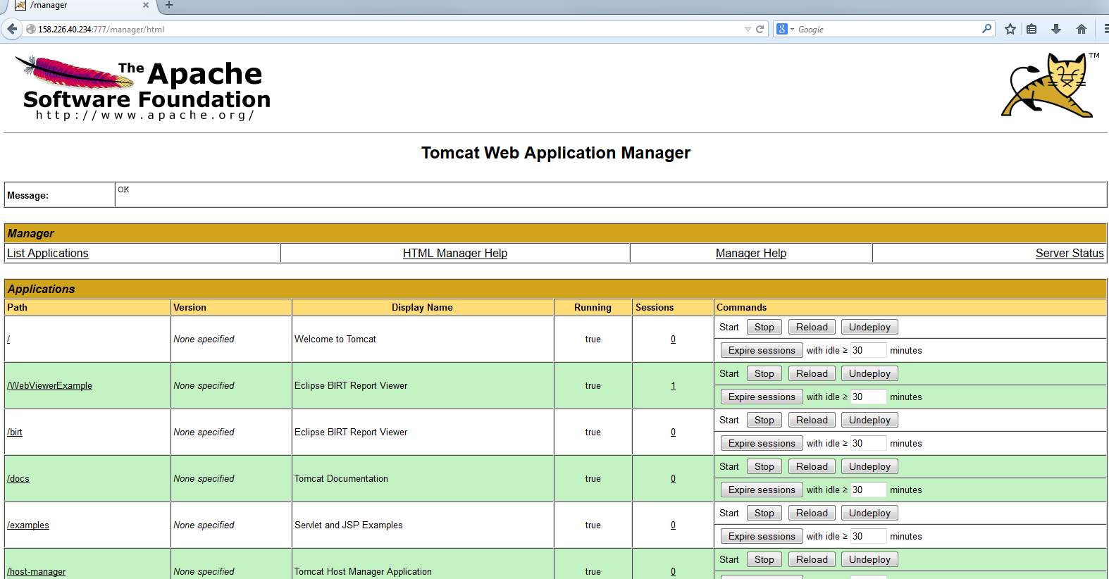The height and width of the screenshot is (579, 1109).
Task: Undeploy the /WebViewerExample application
Action: (870, 373)
